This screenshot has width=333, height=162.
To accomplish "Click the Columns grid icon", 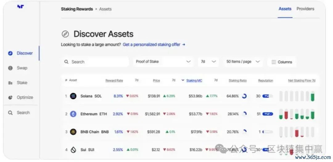I will pos(274,62).
